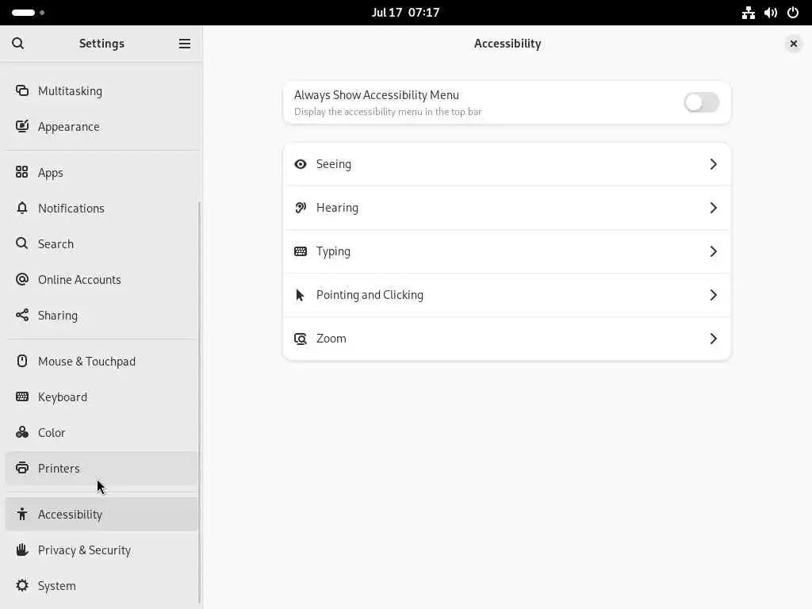812x609 pixels.
Task: Click the Seeing label text
Action: (334, 164)
